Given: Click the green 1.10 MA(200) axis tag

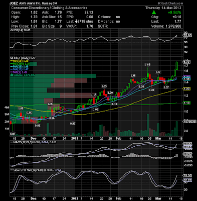Looking at the screenshot, I should tap(186, 103).
